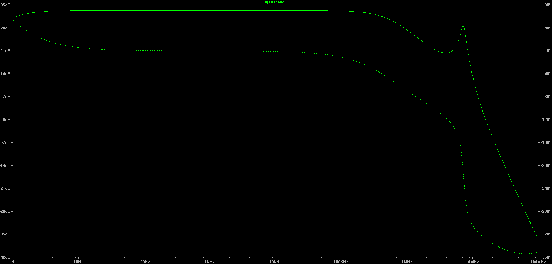Click the -21dB magnitude axis label

(5, 188)
